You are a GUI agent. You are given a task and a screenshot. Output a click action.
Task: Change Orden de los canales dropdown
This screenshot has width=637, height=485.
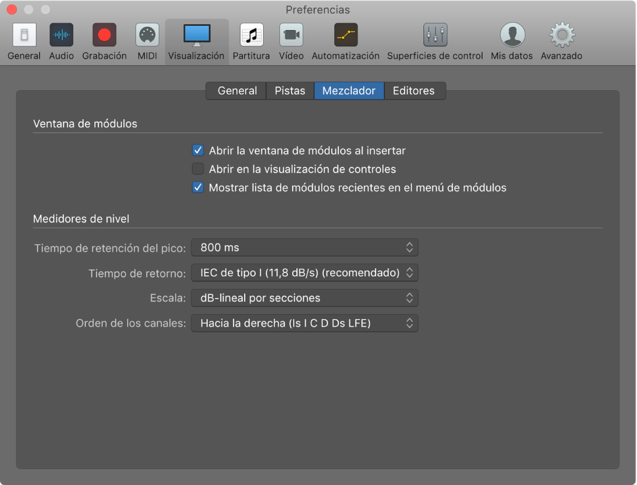[x=304, y=323]
